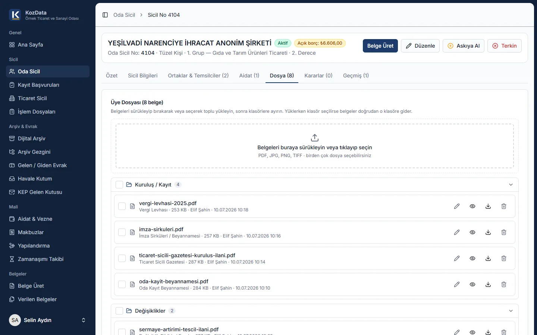Screen dimensions: 537x335
Task: Toggle the sidebar panel icon
Action: tap(105, 15)
